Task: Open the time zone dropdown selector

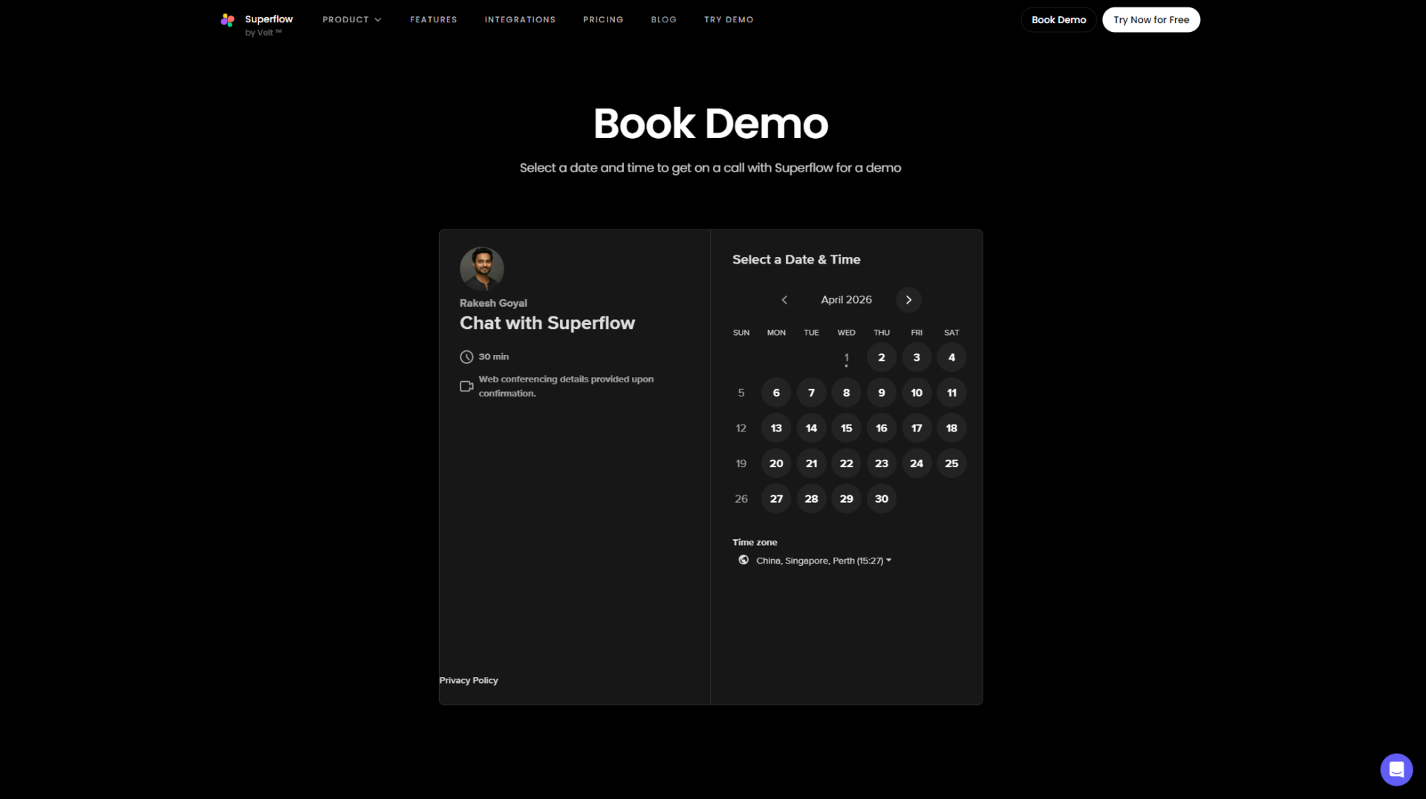Action: [823, 561]
